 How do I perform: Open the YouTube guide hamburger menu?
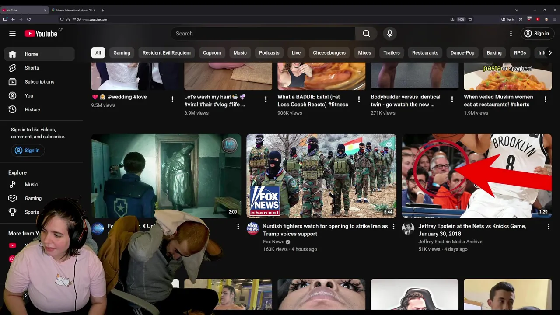point(12,33)
